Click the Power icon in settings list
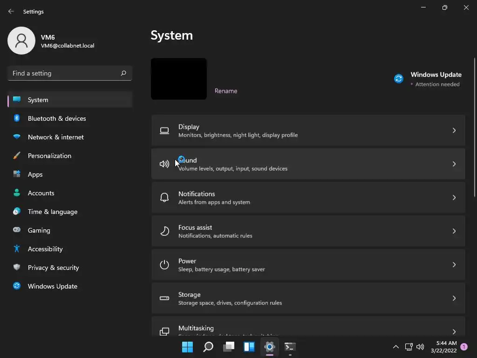Screen dimensions: 477x358 (x=164, y=265)
